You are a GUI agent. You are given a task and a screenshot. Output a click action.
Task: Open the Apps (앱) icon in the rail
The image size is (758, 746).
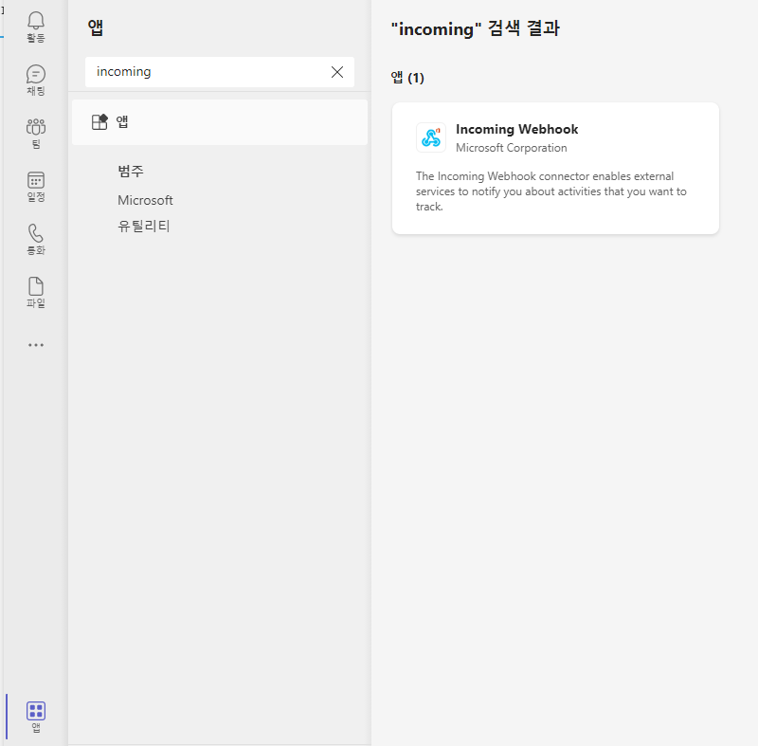coord(36,717)
